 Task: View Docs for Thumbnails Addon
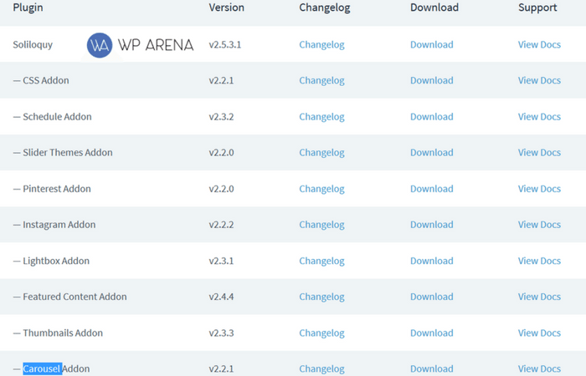(x=539, y=333)
